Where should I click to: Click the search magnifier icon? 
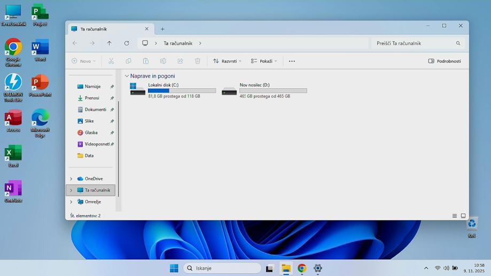458,43
